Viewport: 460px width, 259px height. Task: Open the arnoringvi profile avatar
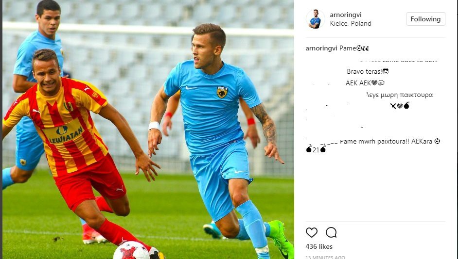[x=316, y=19]
